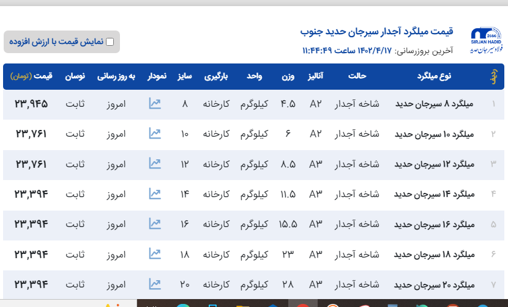Open the chart icon for میلگرد 10 row
This screenshot has width=508, height=307.
(154, 134)
